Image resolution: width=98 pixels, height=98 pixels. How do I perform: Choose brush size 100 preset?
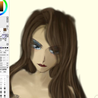click(x=1, y=96)
